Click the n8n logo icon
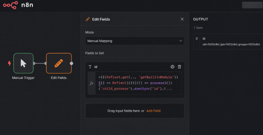This screenshot has height=135, width=263. (10, 5)
